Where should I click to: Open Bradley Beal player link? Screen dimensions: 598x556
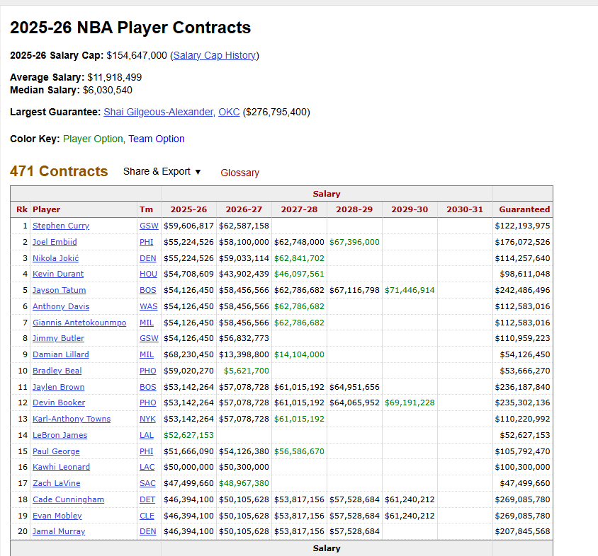pyautogui.click(x=57, y=371)
